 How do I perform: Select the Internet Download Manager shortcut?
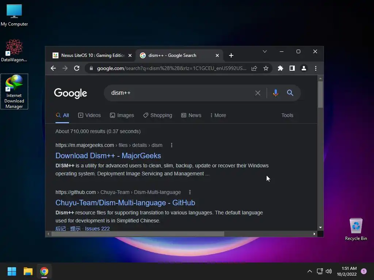(14, 92)
